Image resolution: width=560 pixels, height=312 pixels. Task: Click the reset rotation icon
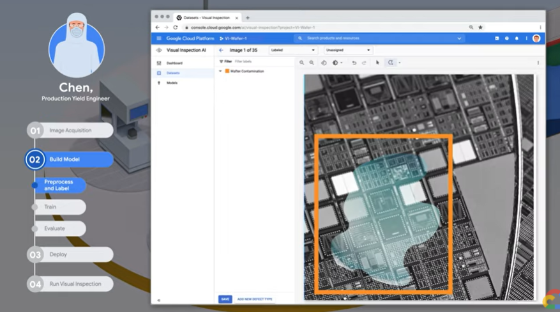324,63
